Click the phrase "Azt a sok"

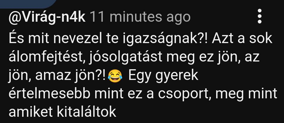click(x=242, y=38)
